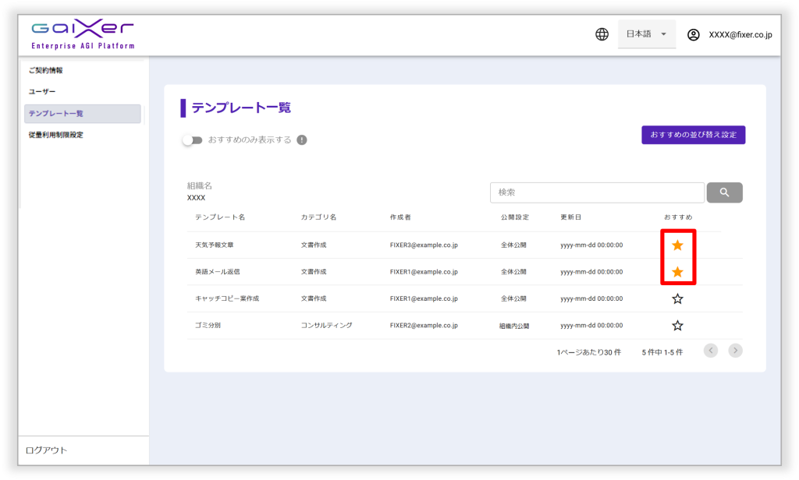
Task: Go to the next page arrow
Action: (x=735, y=351)
